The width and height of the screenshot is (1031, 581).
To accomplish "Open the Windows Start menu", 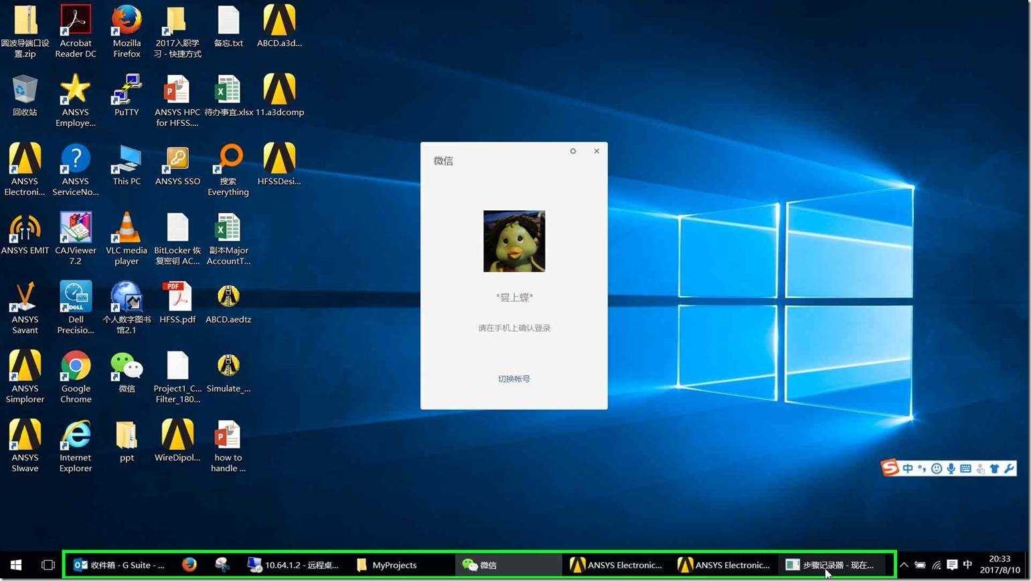I will click(16, 565).
